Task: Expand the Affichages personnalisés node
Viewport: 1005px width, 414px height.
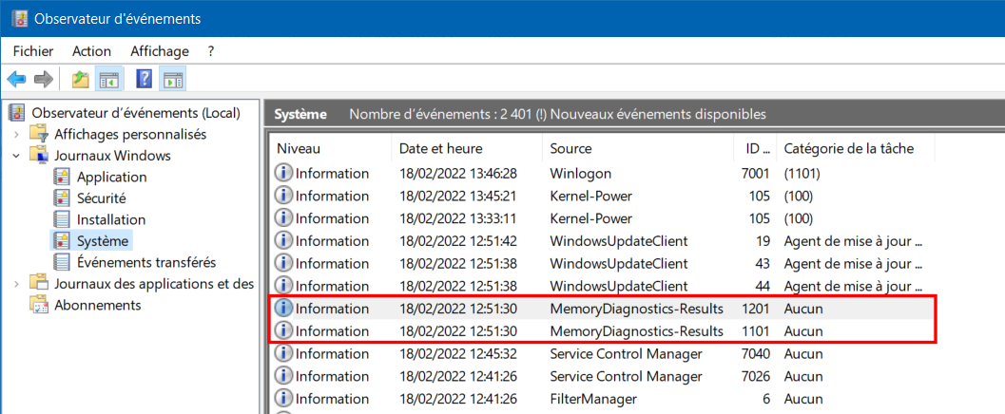Action: point(17,135)
